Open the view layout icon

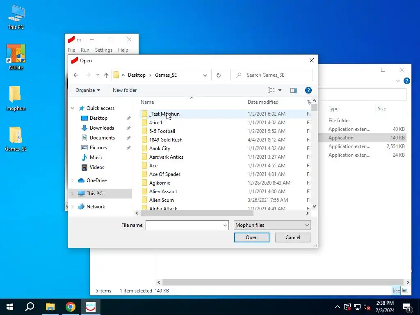tap(271, 90)
